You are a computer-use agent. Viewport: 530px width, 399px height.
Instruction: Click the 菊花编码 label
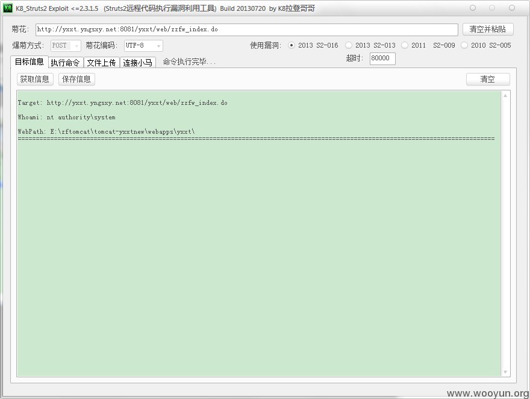101,45
